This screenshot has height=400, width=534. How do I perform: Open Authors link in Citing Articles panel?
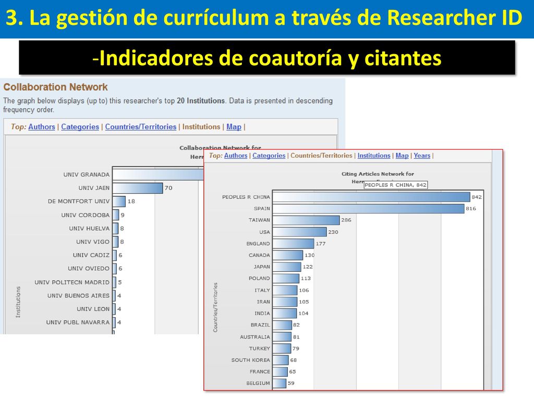(x=236, y=155)
